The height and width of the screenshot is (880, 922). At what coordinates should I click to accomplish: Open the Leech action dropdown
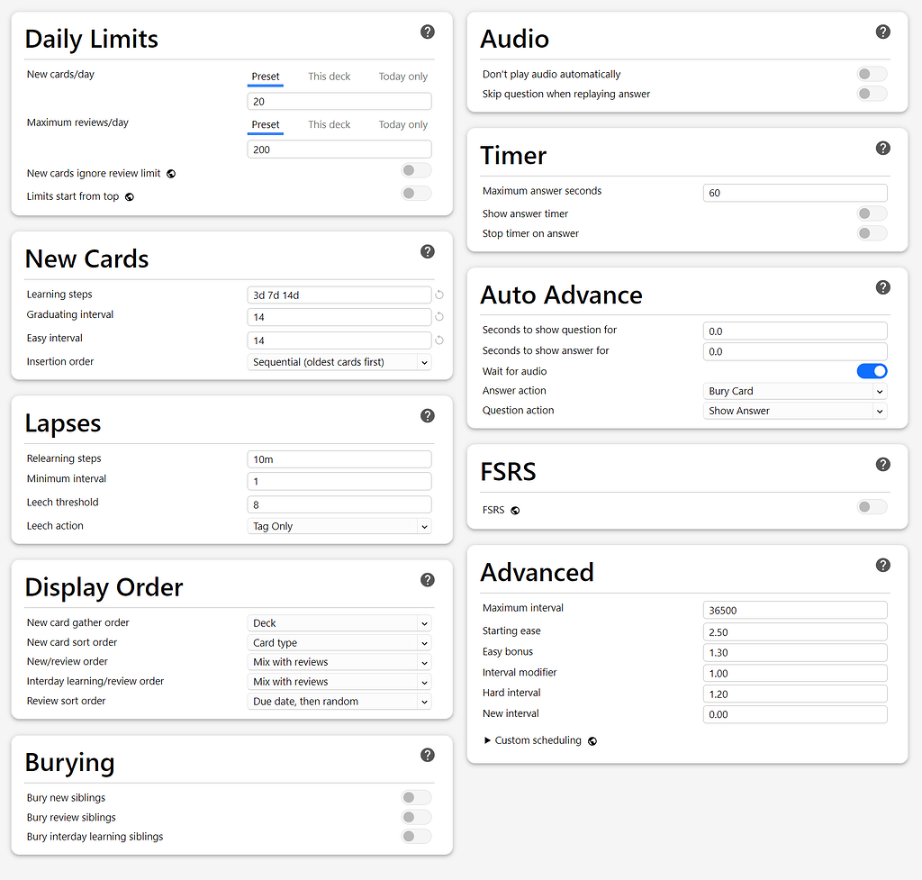tap(339, 525)
